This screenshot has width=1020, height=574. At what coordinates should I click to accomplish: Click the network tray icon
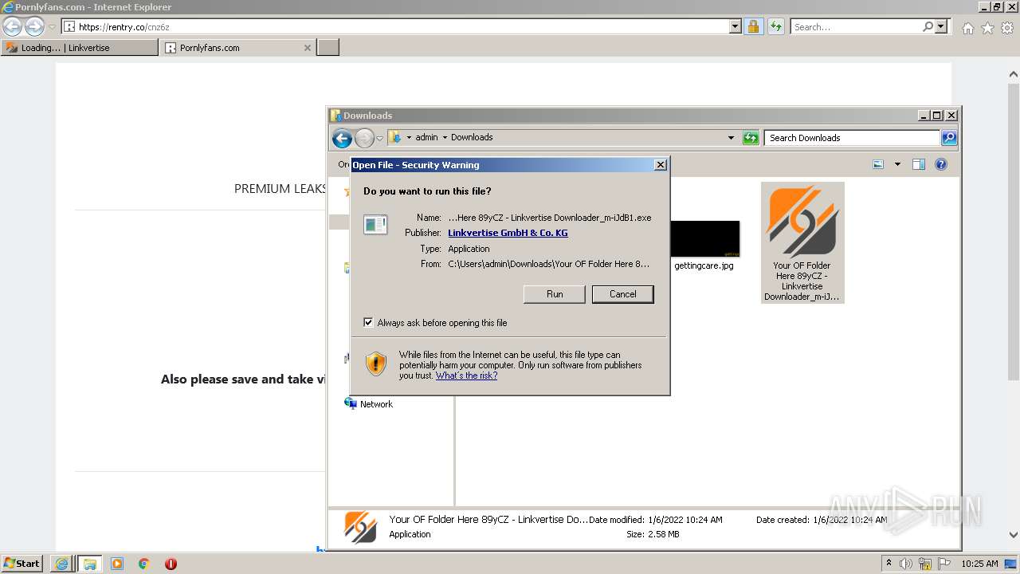(924, 564)
